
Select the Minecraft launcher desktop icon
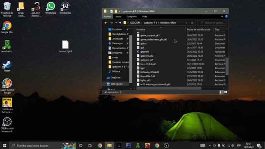[7, 46]
